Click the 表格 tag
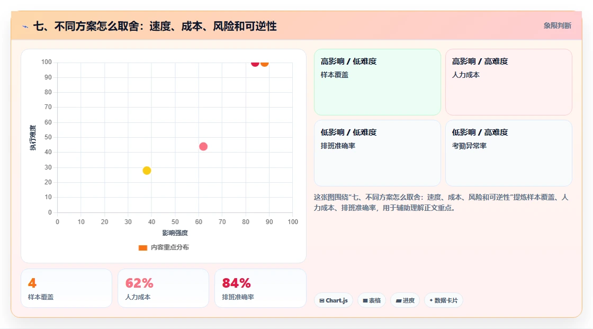Screen dimensions: 593x329 pos(372,300)
